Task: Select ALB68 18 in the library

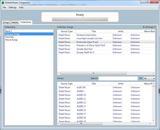Action: pos(105,118)
